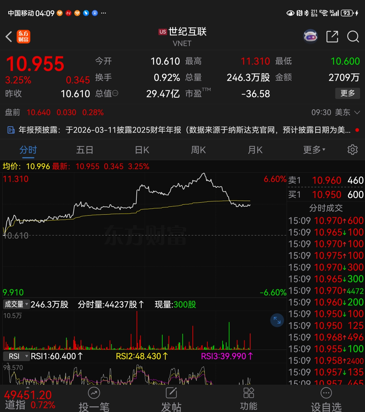365x412 pixels.
Task: Tap the 10.950 125 trade row
Action: 326,326
